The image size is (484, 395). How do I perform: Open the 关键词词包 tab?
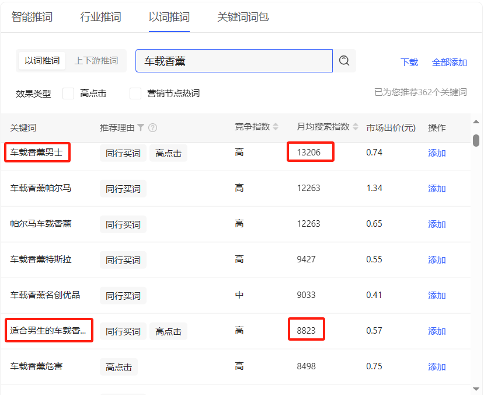(243, 17)
